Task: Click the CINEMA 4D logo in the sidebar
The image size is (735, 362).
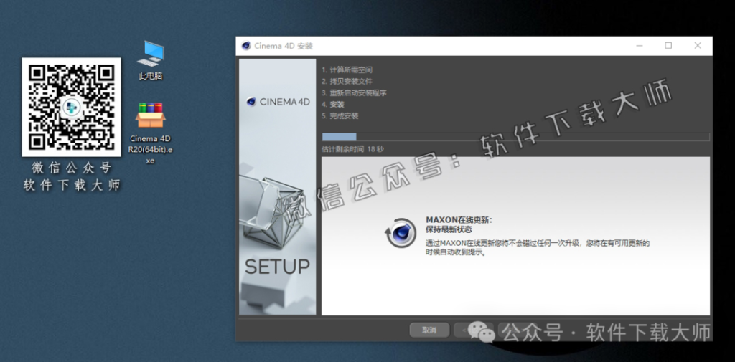Action: (x=278, y=102)
